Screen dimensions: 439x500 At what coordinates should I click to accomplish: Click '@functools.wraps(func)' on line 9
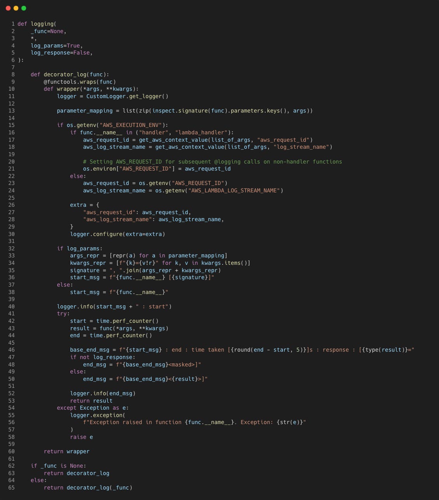80,82
